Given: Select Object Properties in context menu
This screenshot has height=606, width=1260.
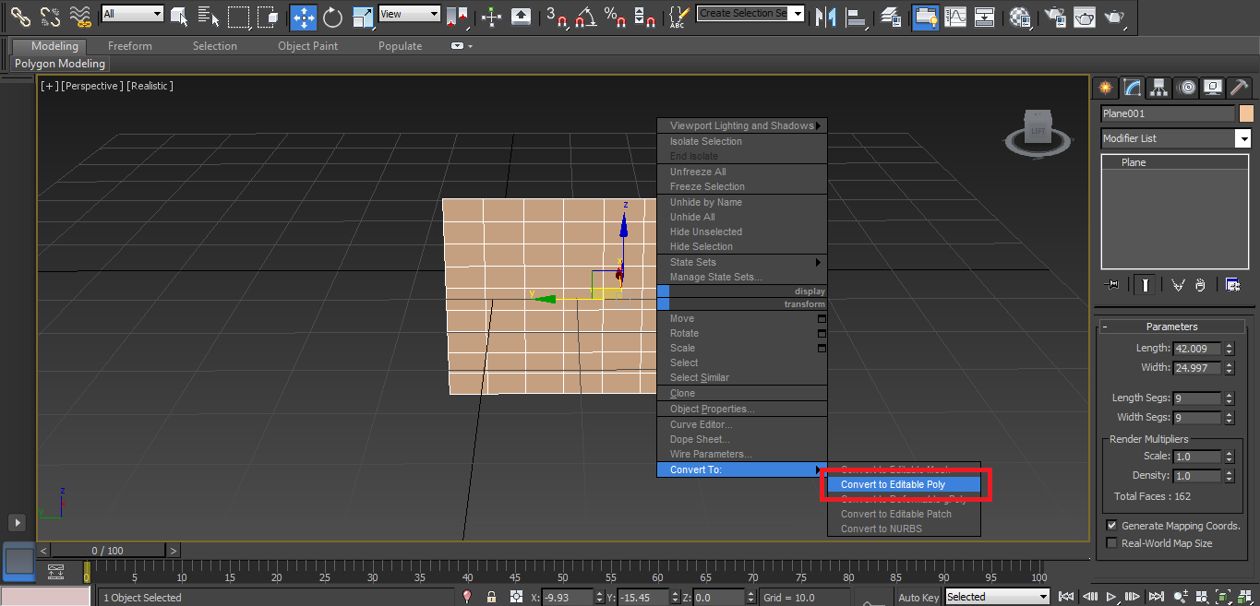Looking at the screenshot, I should [742, 409].
